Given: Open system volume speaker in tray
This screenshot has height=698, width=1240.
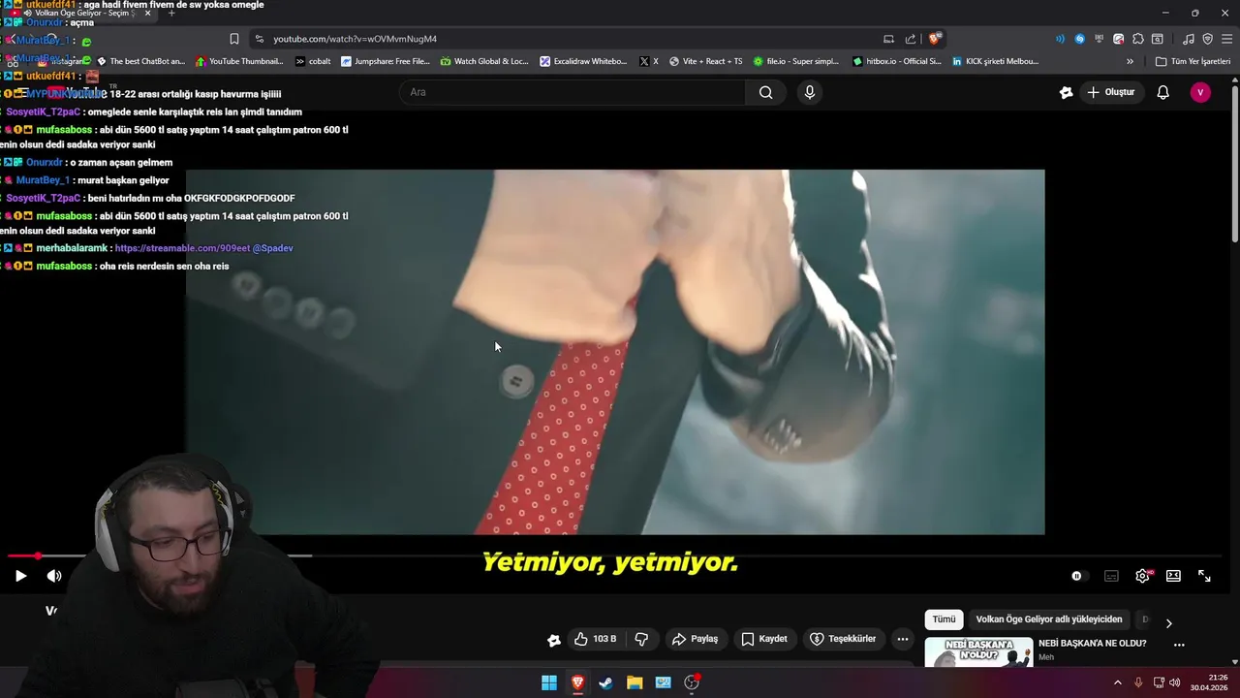Looking at the screenshot, I should 1175,682.
